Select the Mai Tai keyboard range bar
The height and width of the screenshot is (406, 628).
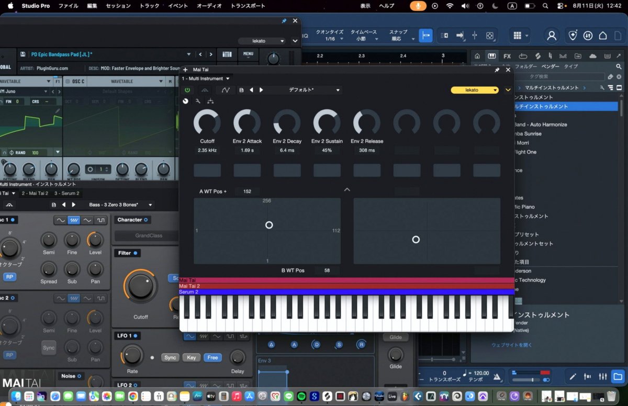pyautogui.click(x=346, y=280)
